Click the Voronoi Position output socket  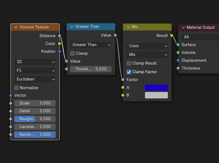tap(59, 51)
